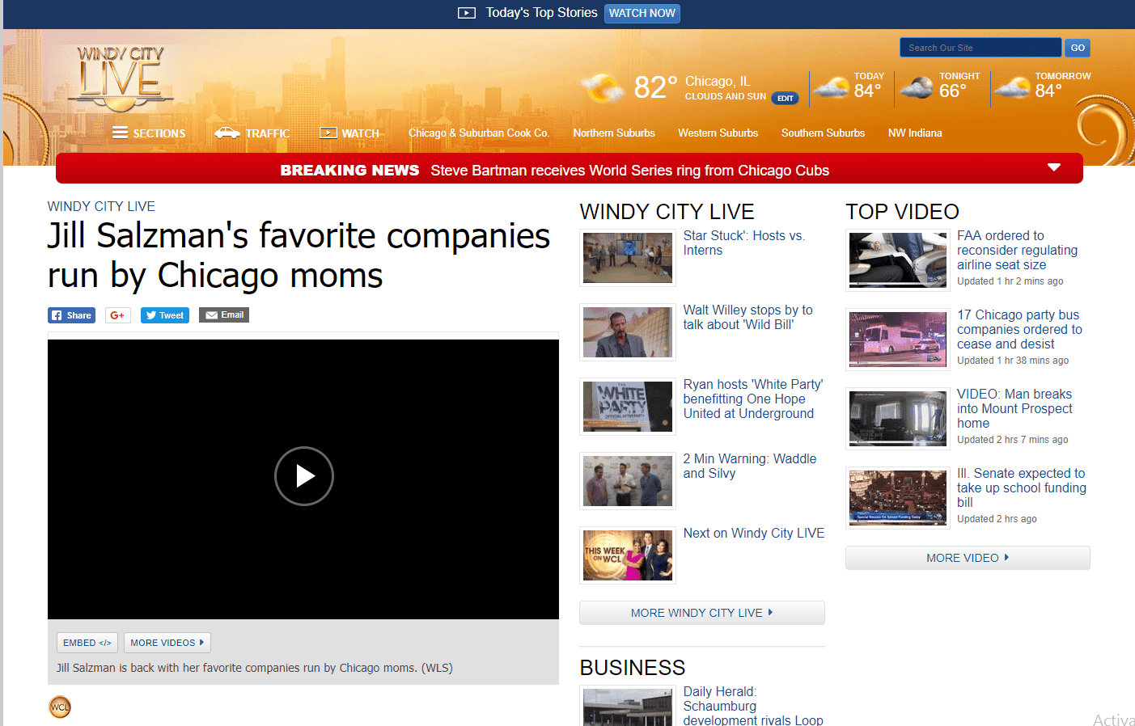Click the Business section heading
Screen dimensions: 1135x726
coord(633,668)
